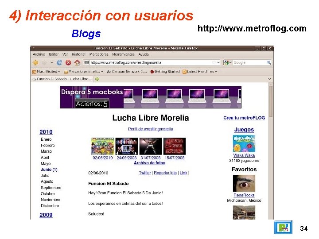This screenshot has width=319, height=239.
Task: Expand the Latest Headlines feed bookmark
Action: click(x=200, y=72)
